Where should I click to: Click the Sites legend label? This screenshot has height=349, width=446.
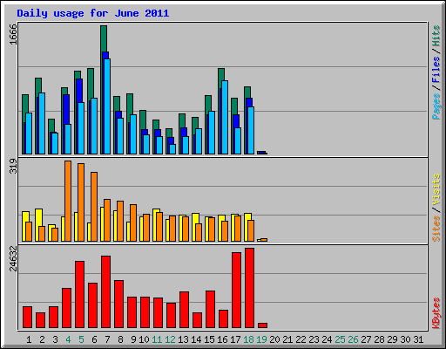coord(436,229)
